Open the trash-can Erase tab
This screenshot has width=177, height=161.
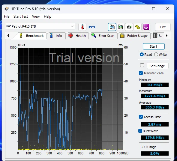point(158,36)
